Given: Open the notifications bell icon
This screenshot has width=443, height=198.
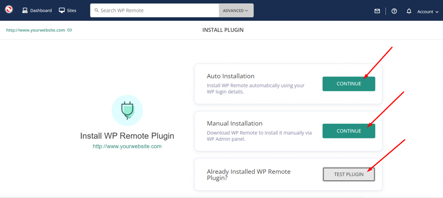Looking at the screenshot, I should [409, 11].
